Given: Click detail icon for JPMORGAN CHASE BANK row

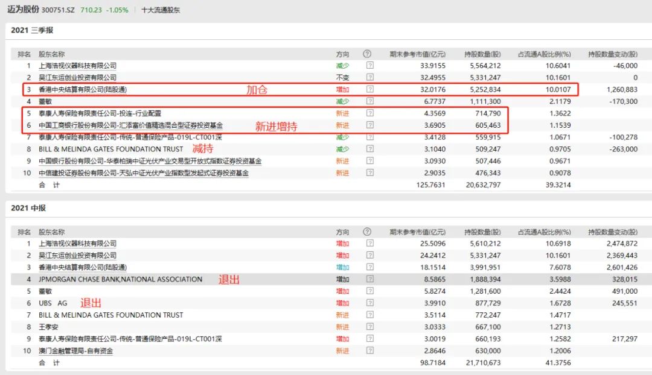Looking at the screenshot, I should (370, 279).
